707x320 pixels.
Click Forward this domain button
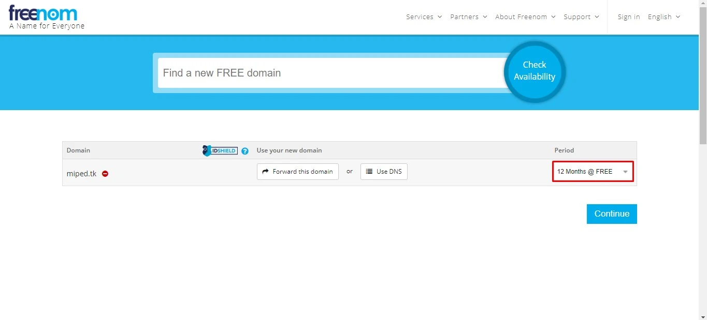298,172
